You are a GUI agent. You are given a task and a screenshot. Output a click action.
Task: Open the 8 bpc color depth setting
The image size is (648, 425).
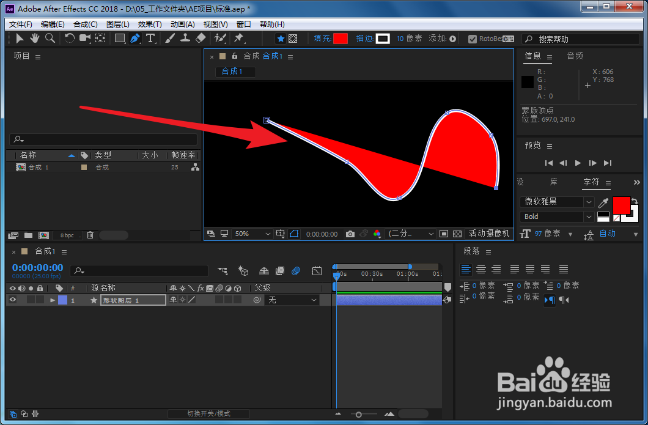(67, 235)
